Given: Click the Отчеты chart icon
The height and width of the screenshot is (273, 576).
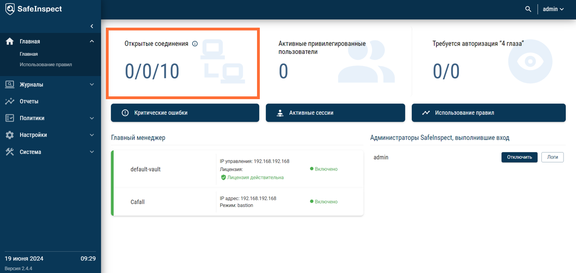Looking at the screenshot, I should [x=10, y=101].
